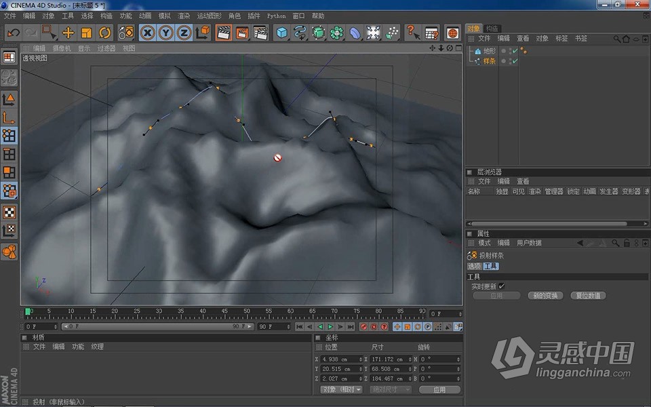Click the context help question-mark cursor icon
Viewport: 651px width, 407px height.
pyautogui.click(x=413, y=33)
